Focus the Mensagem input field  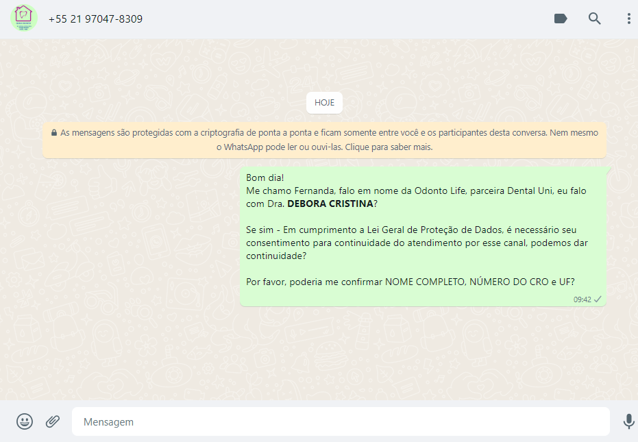(x=341, y=421)
